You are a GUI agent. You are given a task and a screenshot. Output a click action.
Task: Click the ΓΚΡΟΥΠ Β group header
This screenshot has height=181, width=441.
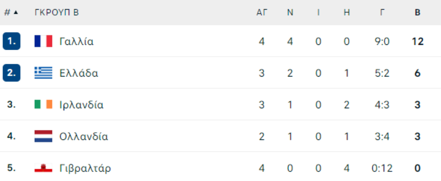pyautogui.click(x=57, y=13)
